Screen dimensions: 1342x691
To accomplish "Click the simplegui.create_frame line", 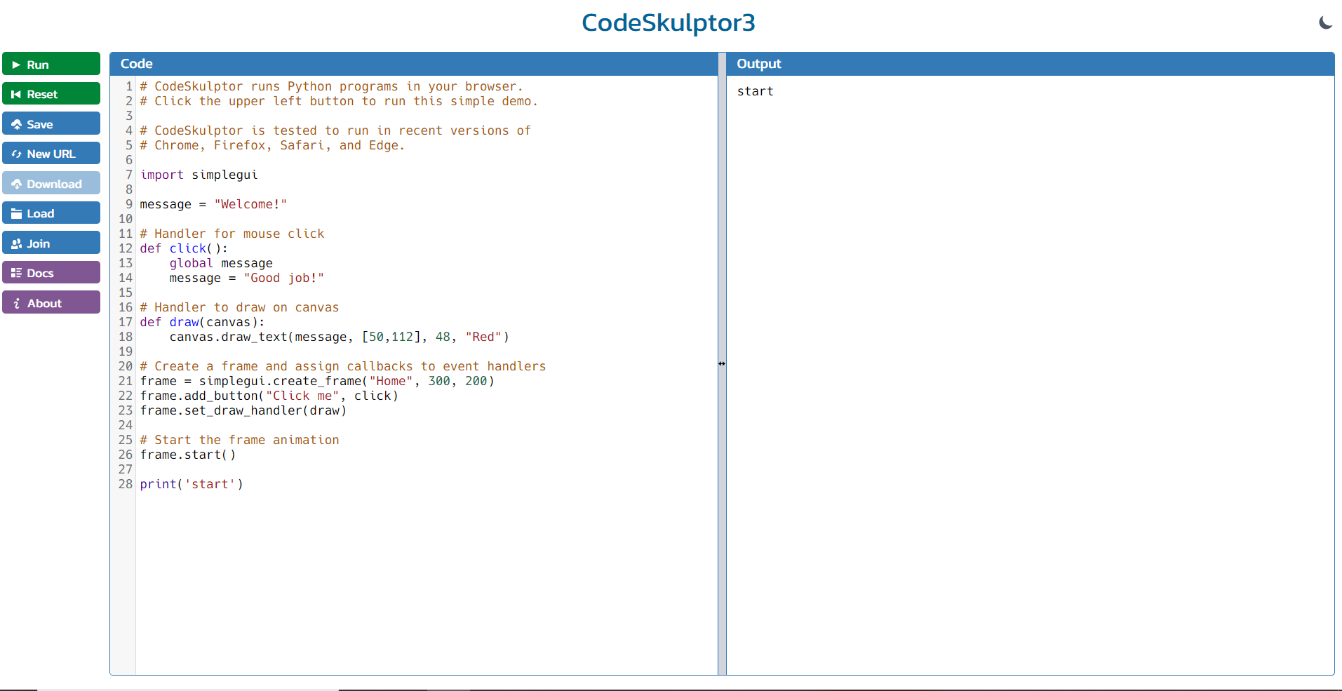I will [317, 381].
